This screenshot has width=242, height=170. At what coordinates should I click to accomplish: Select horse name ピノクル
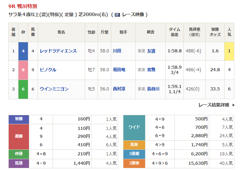48,70
